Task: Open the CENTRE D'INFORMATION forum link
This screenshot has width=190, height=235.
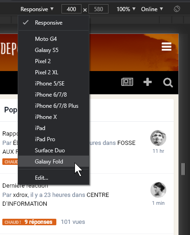Action: coord(56,199)
